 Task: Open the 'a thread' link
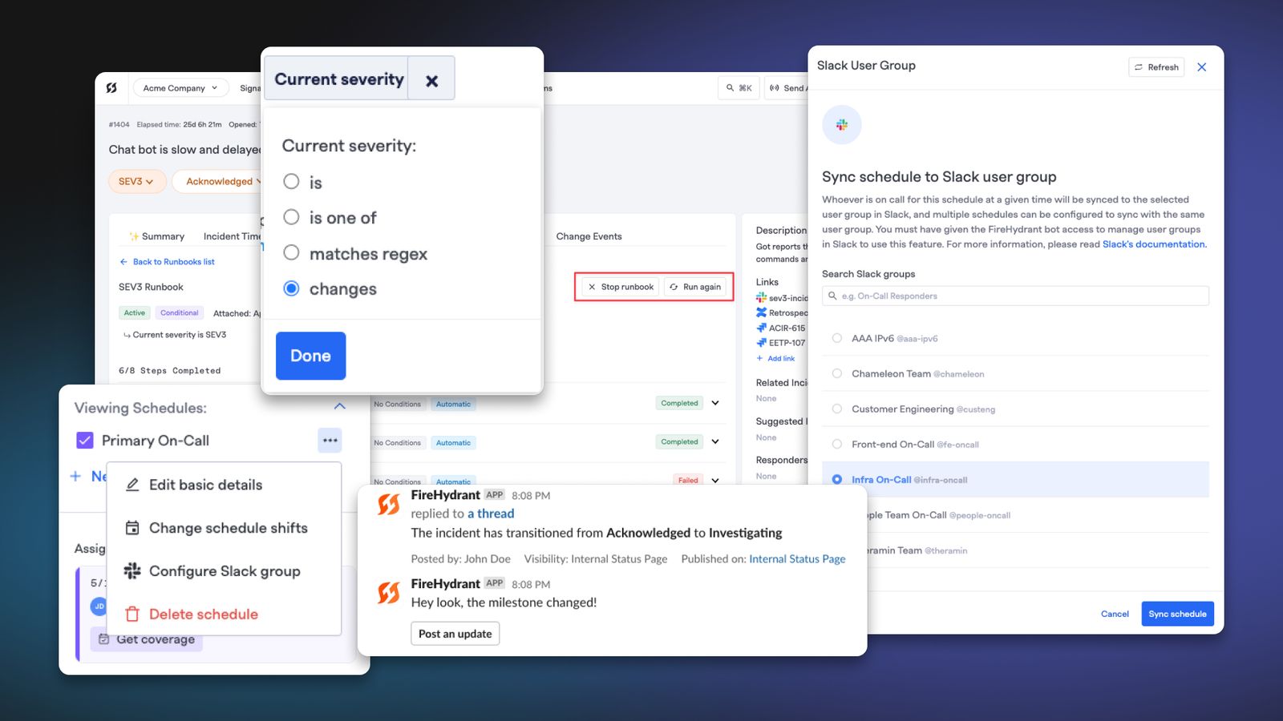tap(491, 514)
